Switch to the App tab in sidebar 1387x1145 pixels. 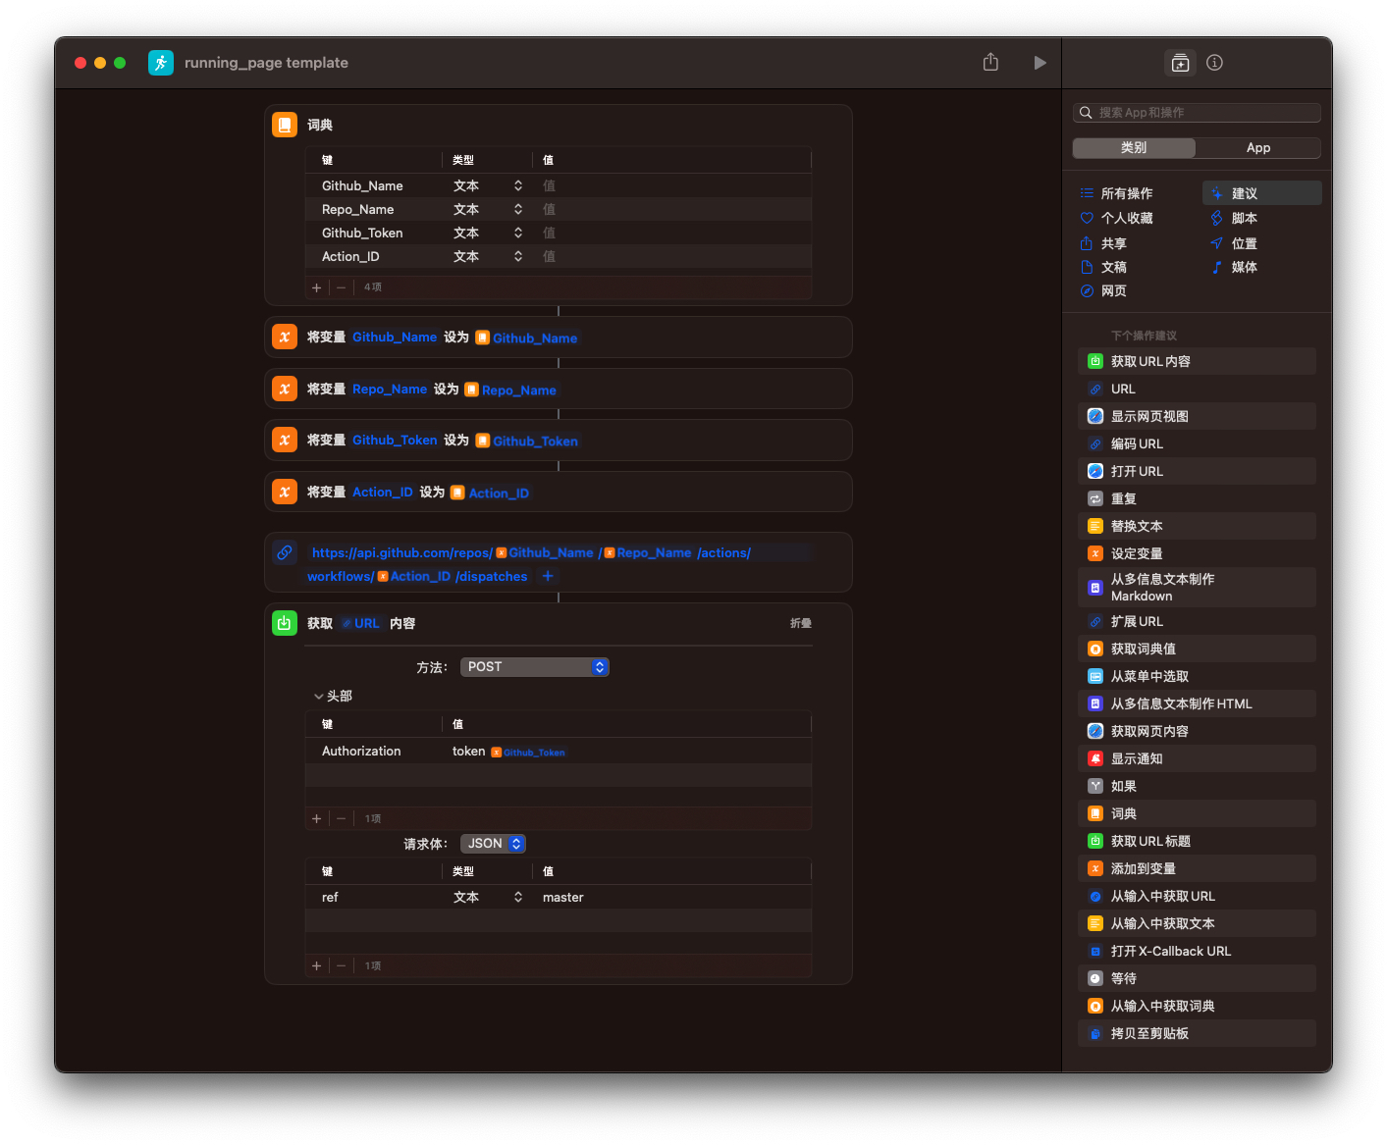(x=1258, y=147)
